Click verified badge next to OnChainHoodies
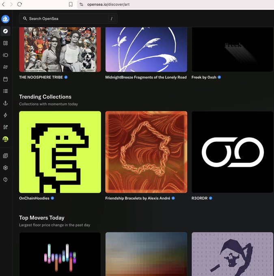This screenshot has width=274, height=276. [52, 198]
